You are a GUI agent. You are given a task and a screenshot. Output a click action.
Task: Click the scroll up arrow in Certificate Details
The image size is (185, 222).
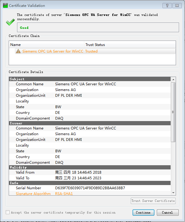click(173, 79)
